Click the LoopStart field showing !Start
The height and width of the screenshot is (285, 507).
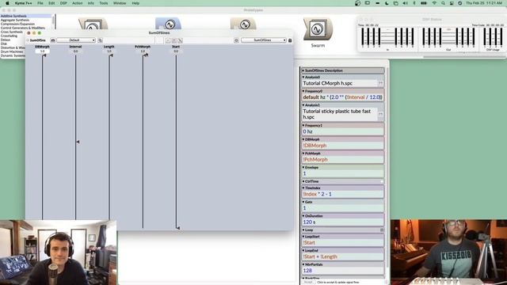[x=342, y=243]
